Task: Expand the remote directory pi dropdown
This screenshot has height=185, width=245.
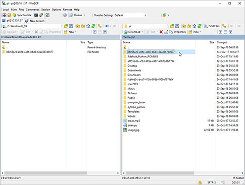Action: pyautogui.click(x=168, y=26)
